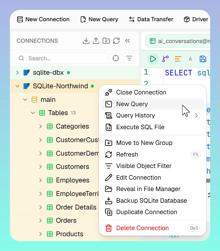Click the yellow database icon of main
Screen dimensions: 220x251
click(34, 100)
